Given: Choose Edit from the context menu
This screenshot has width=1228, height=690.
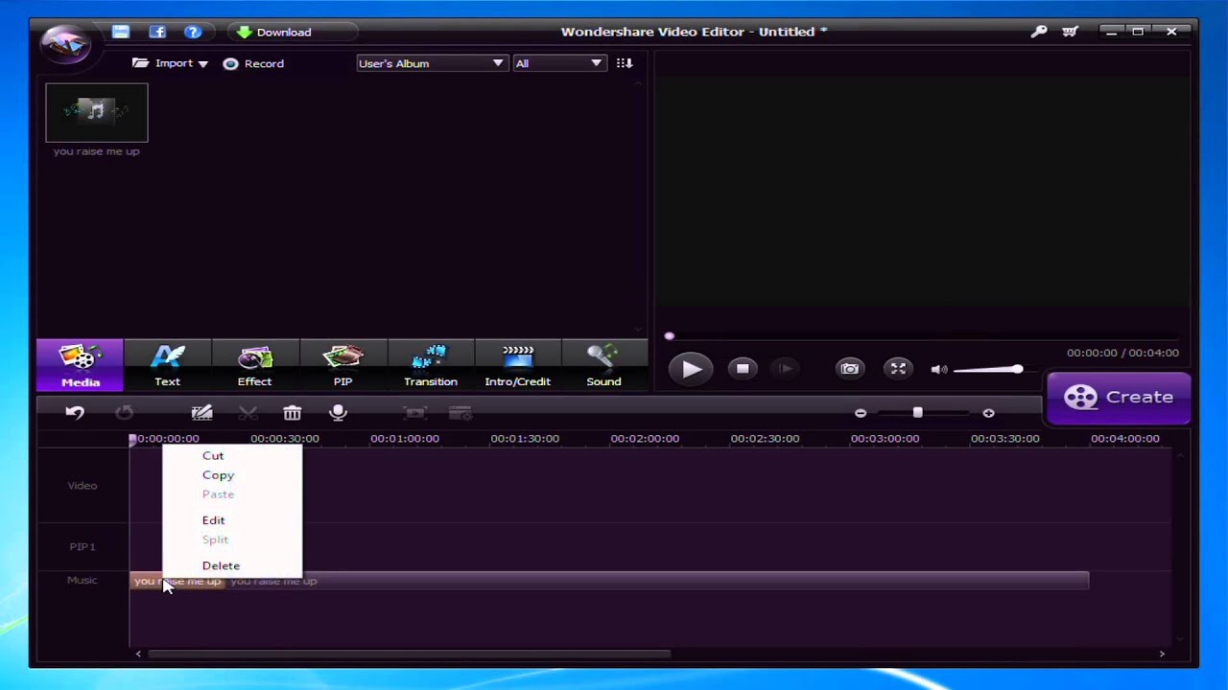Looking at the screenshot, I should tap(213, 520).
